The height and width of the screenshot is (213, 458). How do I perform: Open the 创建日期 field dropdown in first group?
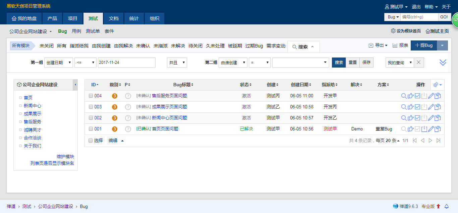pos(58,63)
